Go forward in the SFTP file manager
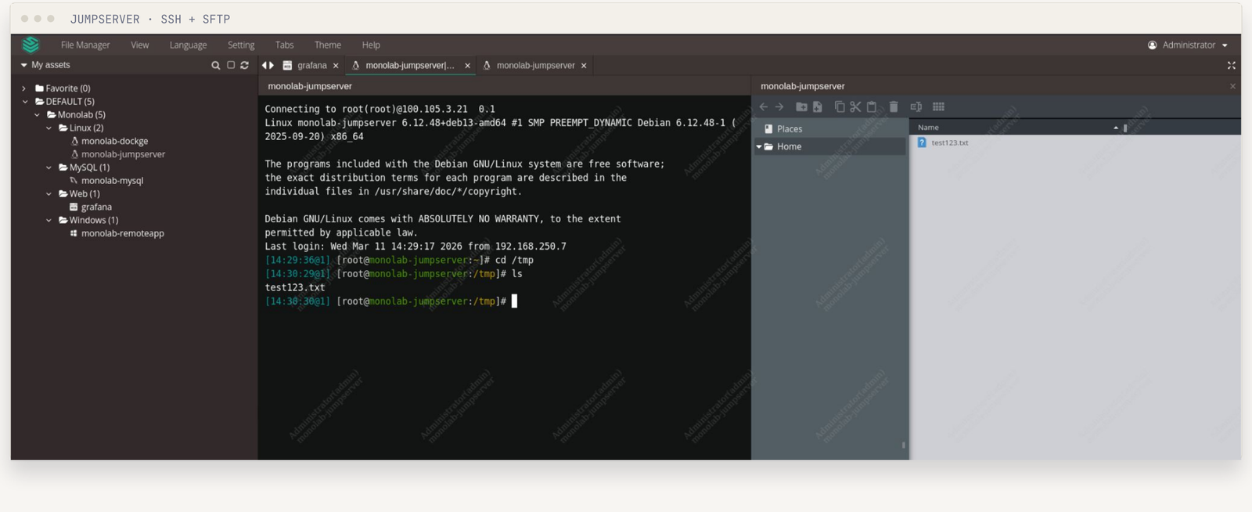This screenshot has width=1252, height=512. pos(779,106)
